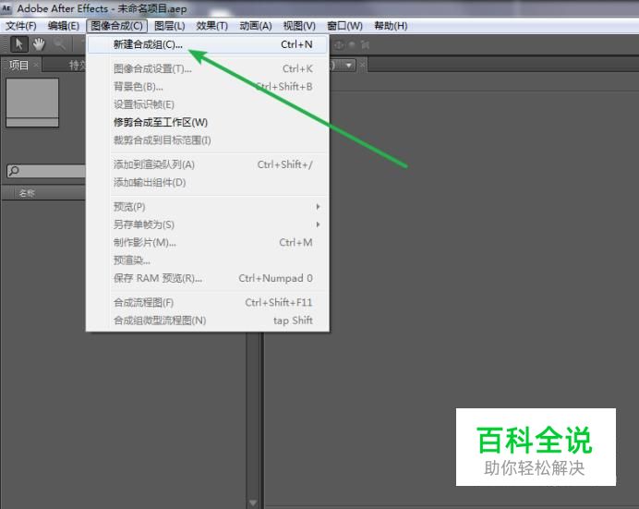Choose 背景色(B)... menu entry
639x509 pixels.
pos(208,87)
